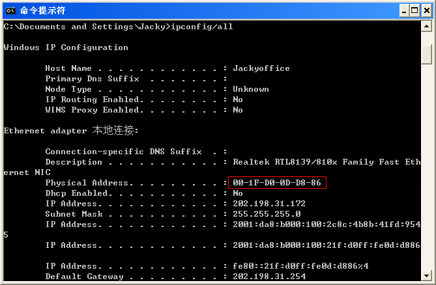Click the highlighted MAC address 00-1F-D0-0D-D8-86

tap(277, 183)
